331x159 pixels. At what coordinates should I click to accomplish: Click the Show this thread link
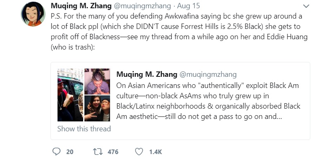(x=84, y=128)
